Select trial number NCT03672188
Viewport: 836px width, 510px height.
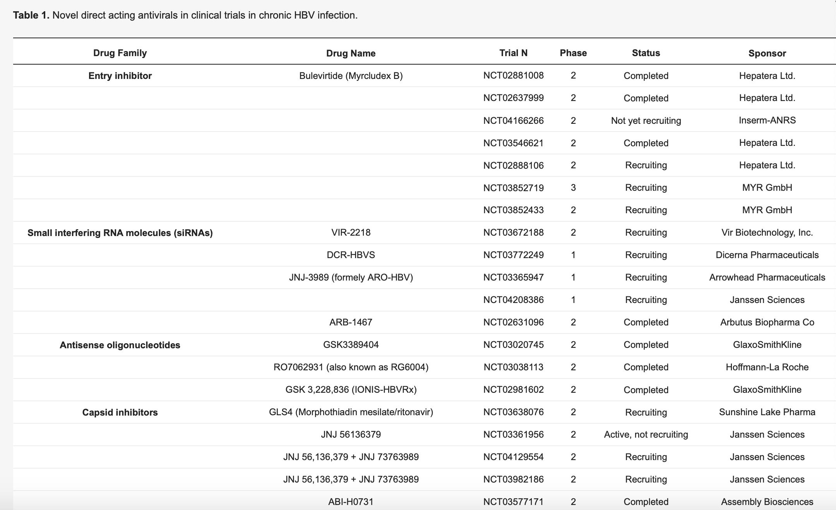(514, 233)
